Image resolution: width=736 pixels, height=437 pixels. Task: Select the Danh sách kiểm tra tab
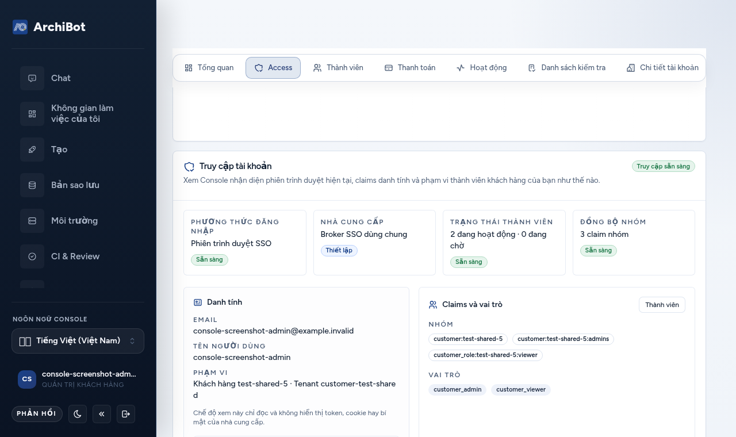567,68
